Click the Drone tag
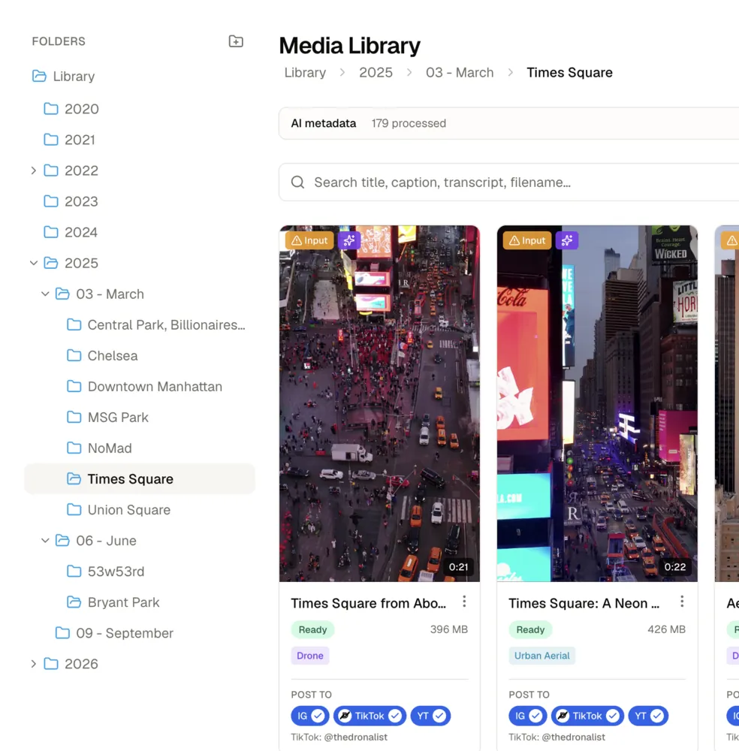739x751 pixels. coord(310,655)
